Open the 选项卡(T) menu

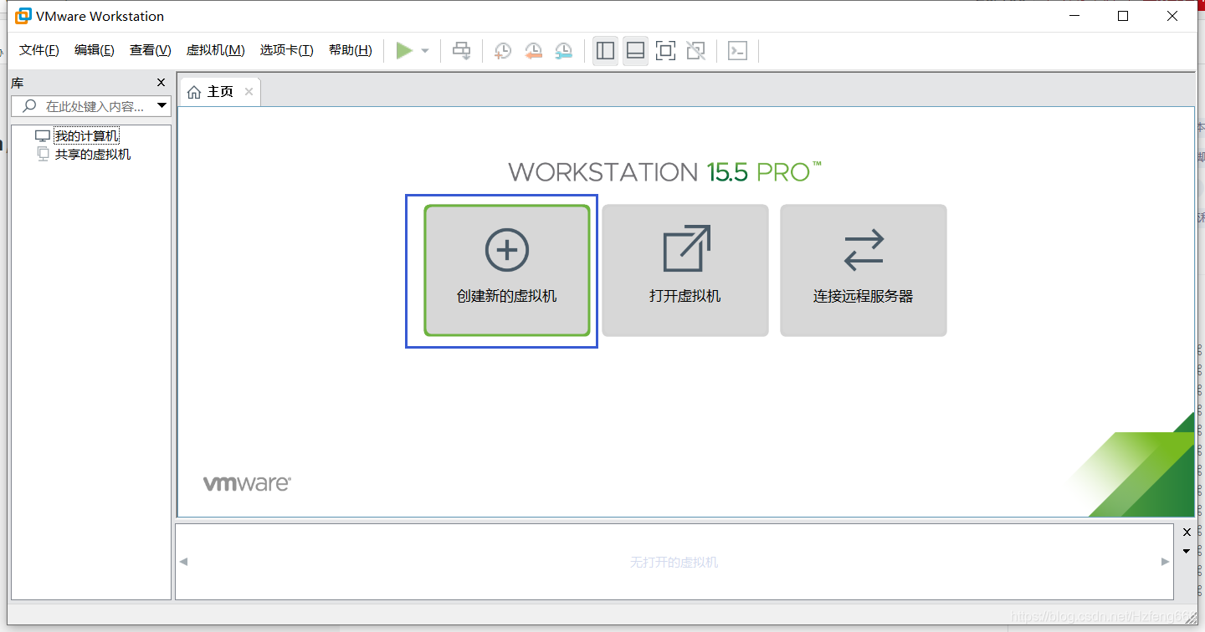(286, 50)
